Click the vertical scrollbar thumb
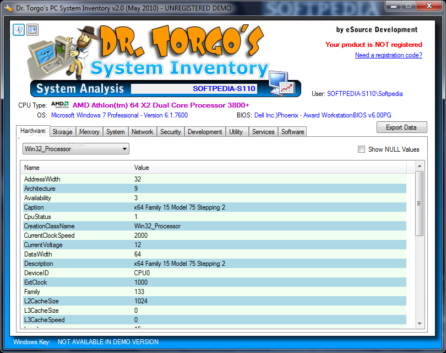This screenshot has height=353, width=446. pyautogui.click(x=419, y=204)
